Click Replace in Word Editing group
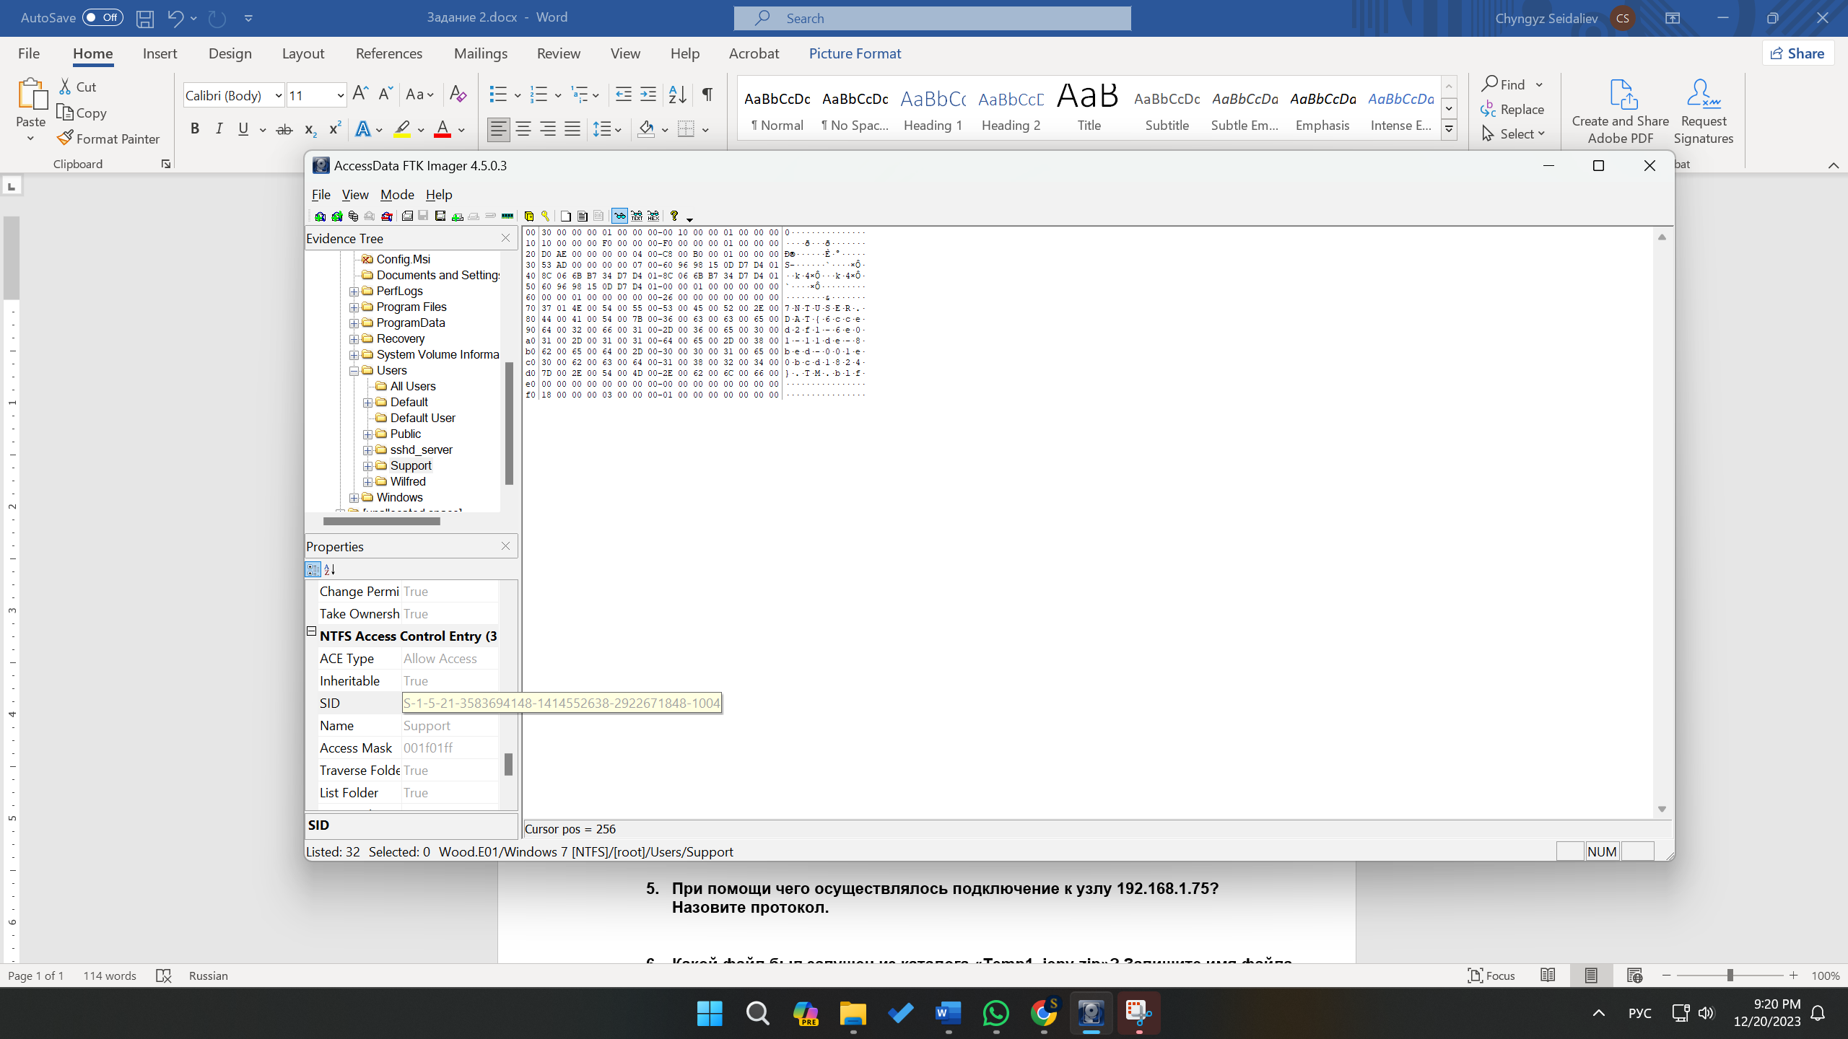1848x1039 pixels. (x=1512, y=110)
